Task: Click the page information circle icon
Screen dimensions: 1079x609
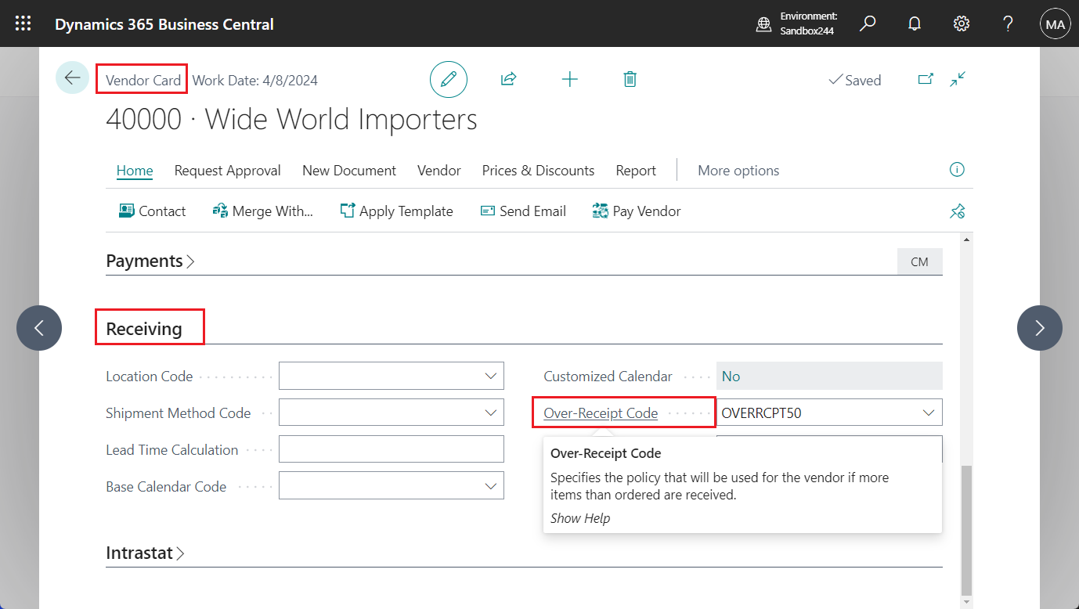Action: pos(956,170)
